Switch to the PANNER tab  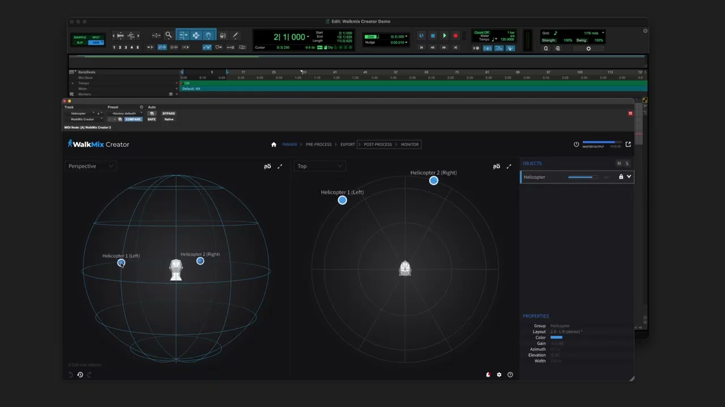tap(289, 144)
